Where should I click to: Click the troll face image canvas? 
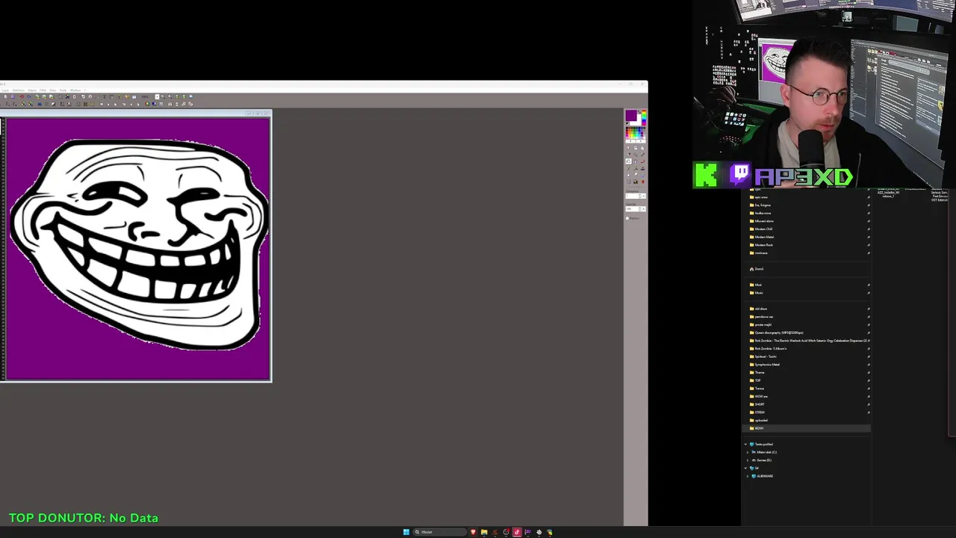coord(137,248)
